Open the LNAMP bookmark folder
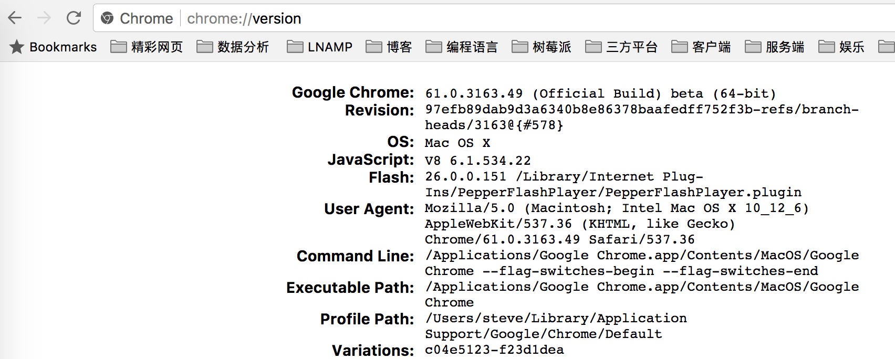 tap(319, 47)
